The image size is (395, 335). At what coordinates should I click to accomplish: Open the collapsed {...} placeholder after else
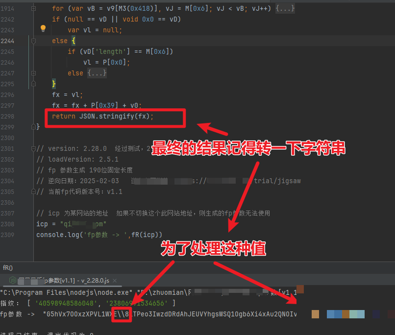click(97, 73)
